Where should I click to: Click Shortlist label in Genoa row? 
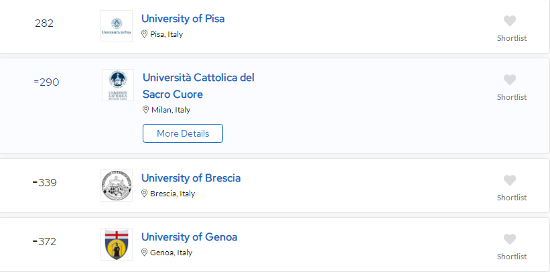click(x=512, y=257)
